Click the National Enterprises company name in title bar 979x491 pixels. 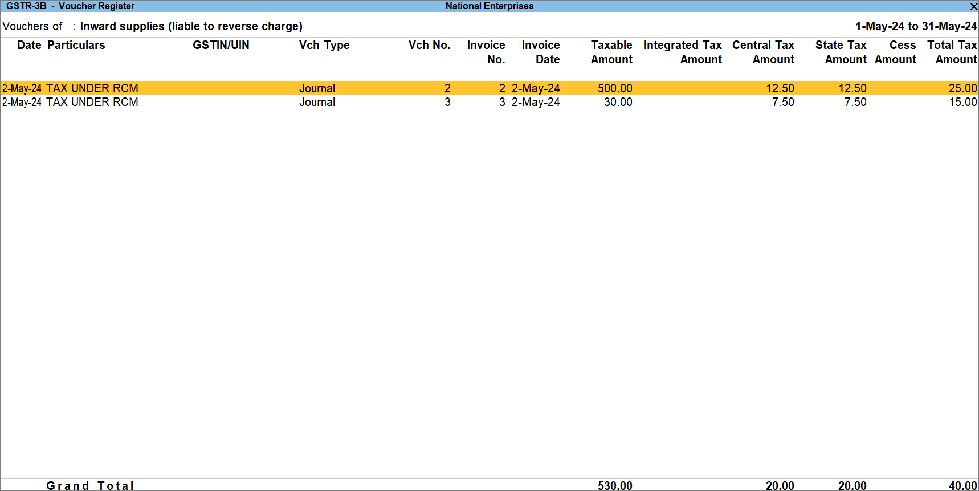(489, 6)
